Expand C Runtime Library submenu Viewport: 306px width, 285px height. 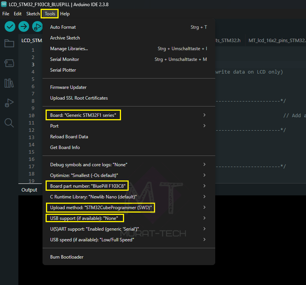pyautogui.click(x=129, y=197)
